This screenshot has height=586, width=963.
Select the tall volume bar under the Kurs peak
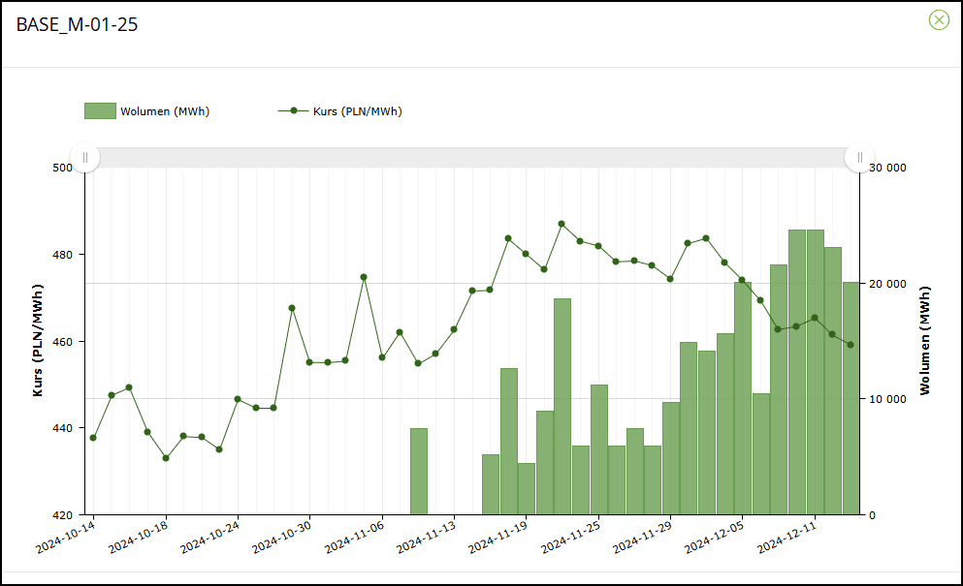click(562, 406)
